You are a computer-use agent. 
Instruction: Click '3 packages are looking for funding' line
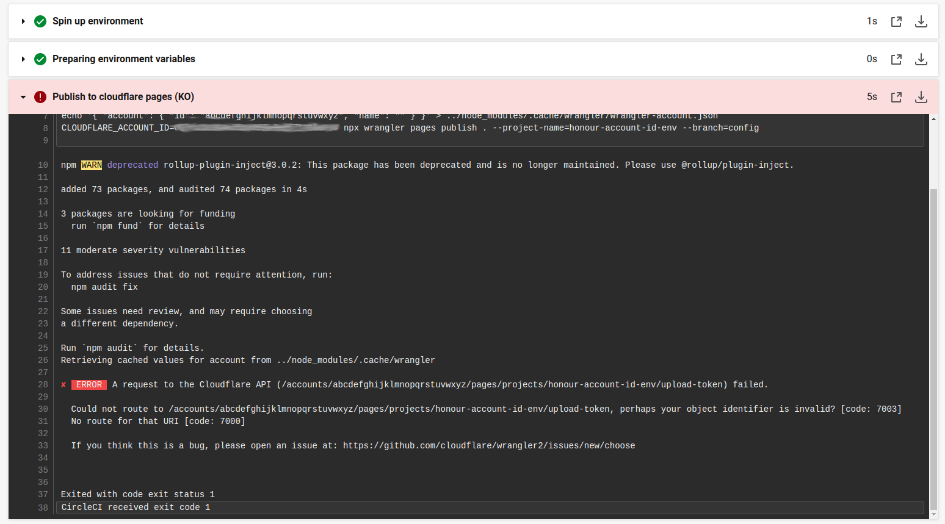click(148, 214)
